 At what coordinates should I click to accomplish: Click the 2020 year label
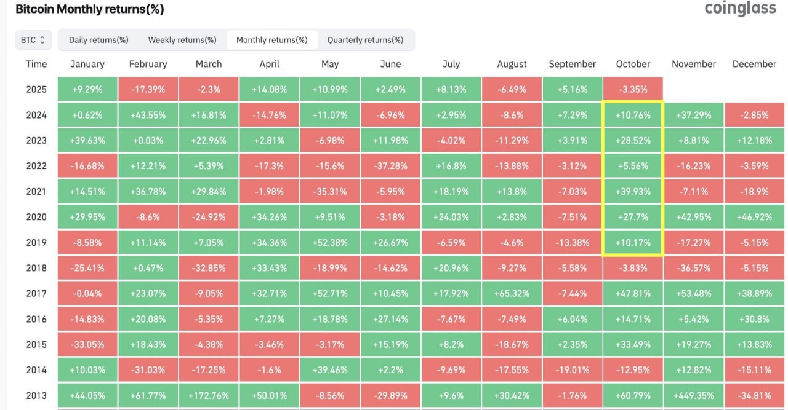click(x=36, y=217)
